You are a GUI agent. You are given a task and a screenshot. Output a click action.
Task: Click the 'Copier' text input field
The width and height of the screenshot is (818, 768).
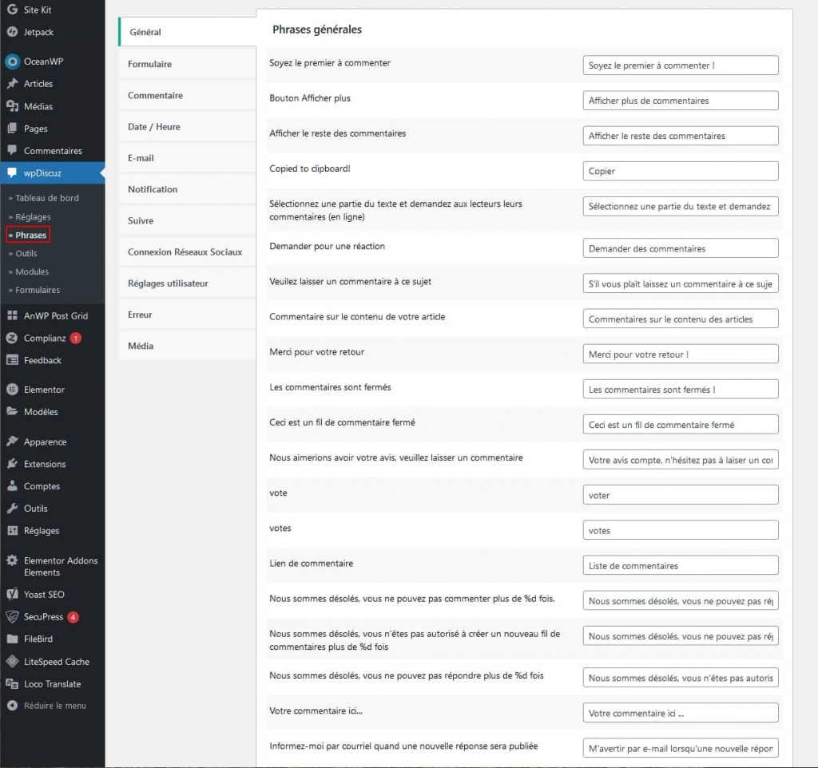pos(680,171)
